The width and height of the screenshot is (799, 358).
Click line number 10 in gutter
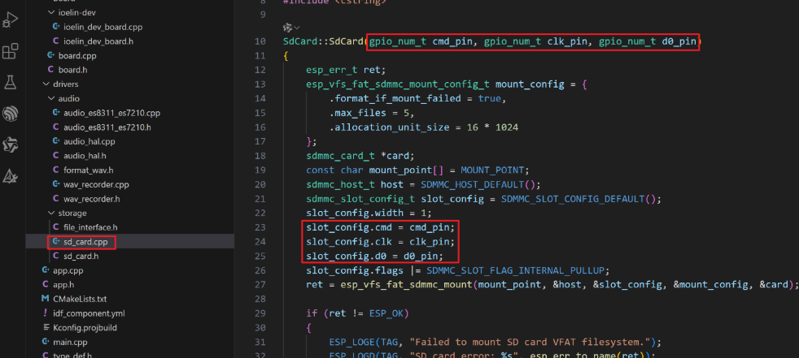(x=260, y=41)
